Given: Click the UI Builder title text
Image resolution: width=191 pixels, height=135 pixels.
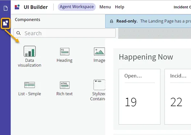Looking at the screenshot, I should [x=36, y=7].
